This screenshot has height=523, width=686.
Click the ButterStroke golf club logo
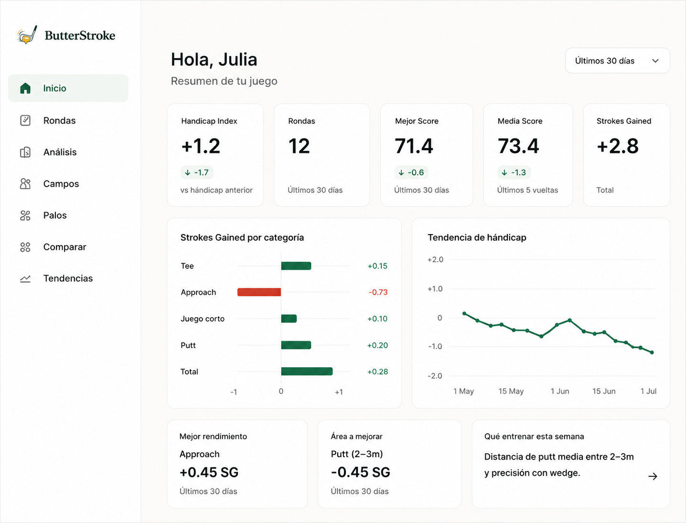coord(27,35)
